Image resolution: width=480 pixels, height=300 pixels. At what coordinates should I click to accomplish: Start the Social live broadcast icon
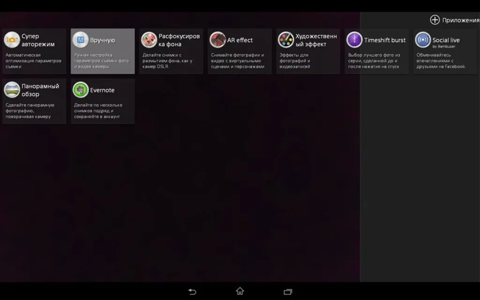pyautogui.click(x=423, y=40)
